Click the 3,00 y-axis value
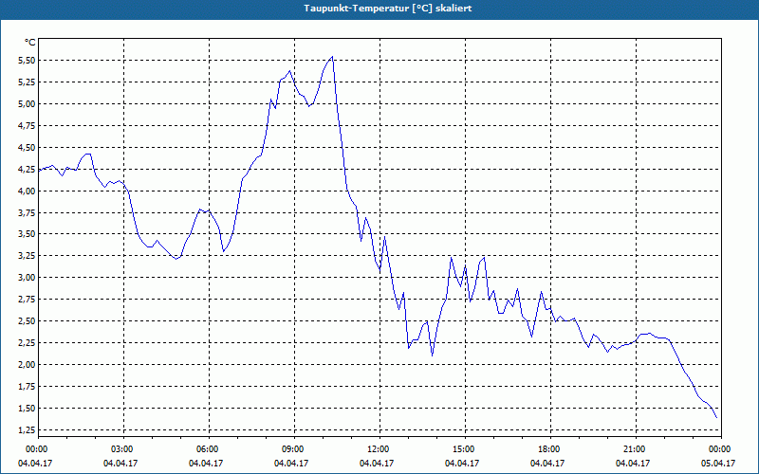The width and height of the screenshot is (759, 474). coord(27,278)
